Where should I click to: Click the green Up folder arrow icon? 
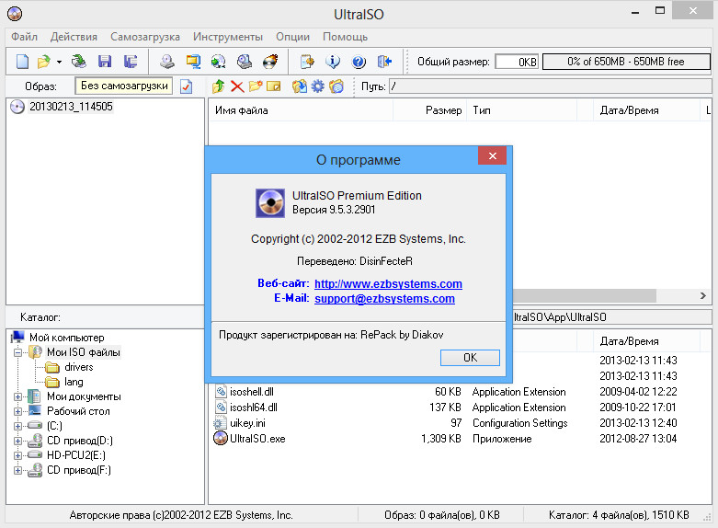click(218, 86)
